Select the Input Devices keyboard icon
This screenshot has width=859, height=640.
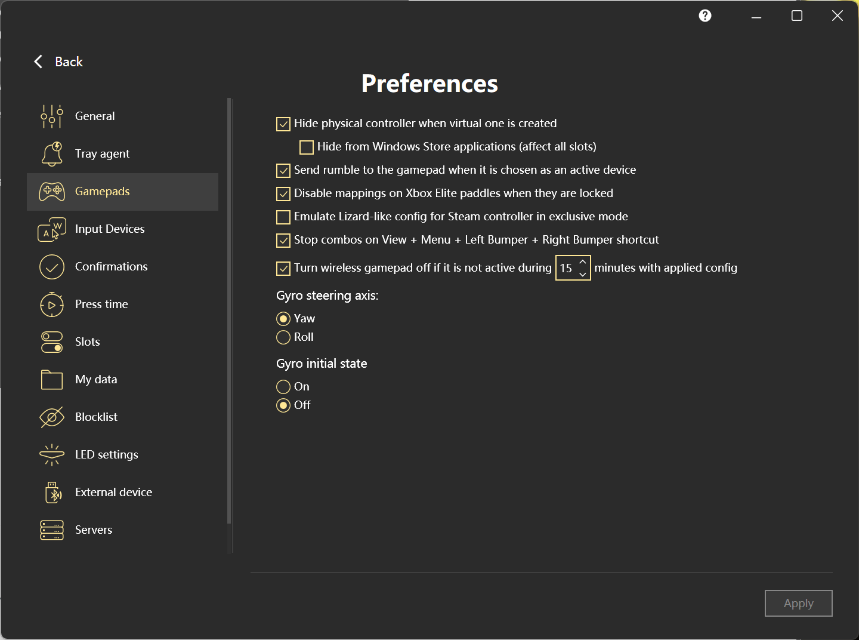[52, 229]
